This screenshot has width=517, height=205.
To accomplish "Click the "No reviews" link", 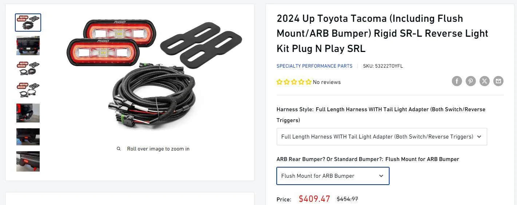I will tap(327, 82).
